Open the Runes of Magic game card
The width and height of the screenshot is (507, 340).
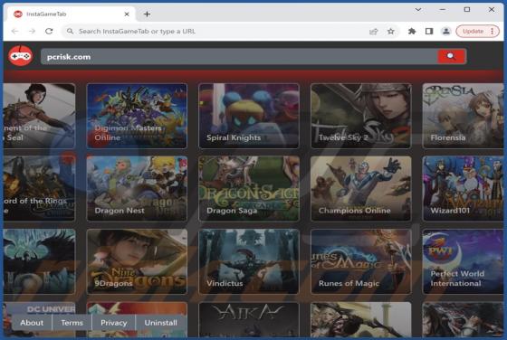coord(361,261)
